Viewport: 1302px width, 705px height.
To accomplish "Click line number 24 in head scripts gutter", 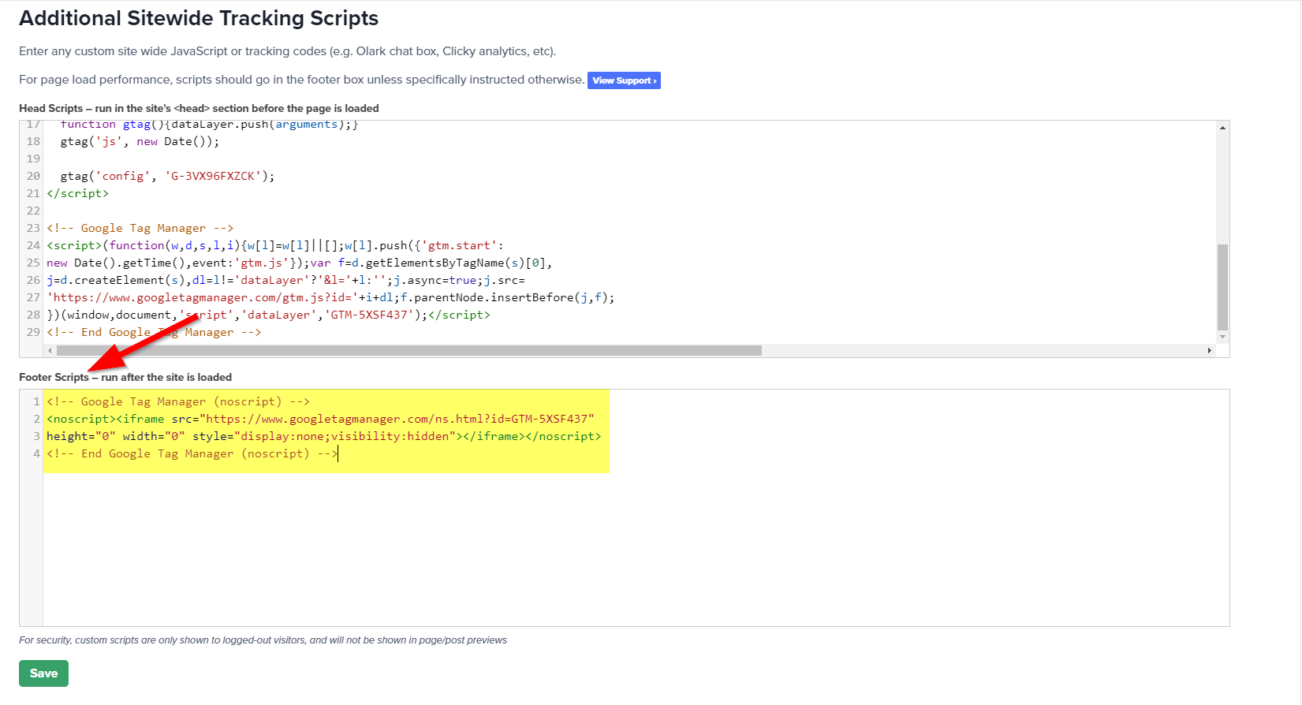I will pyautogui.click(x=33, y=245).
